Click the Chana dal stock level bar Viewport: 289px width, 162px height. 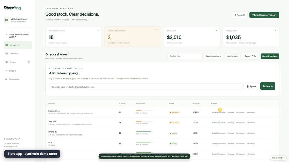pyautogui.click(x=145, y=132)
